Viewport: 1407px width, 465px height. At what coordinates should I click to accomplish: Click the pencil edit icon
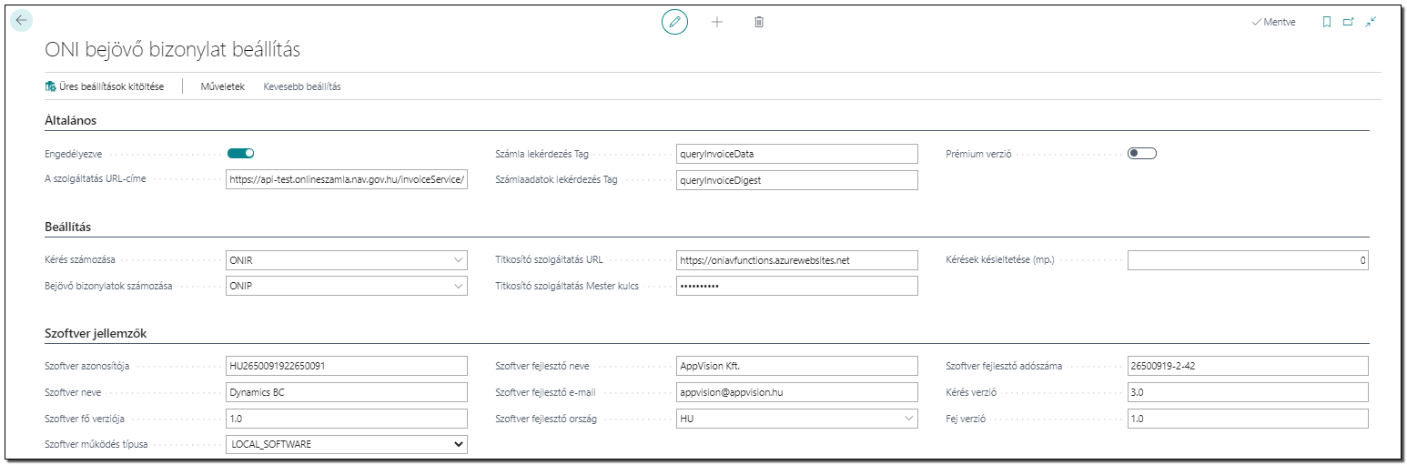coord(674,22)
